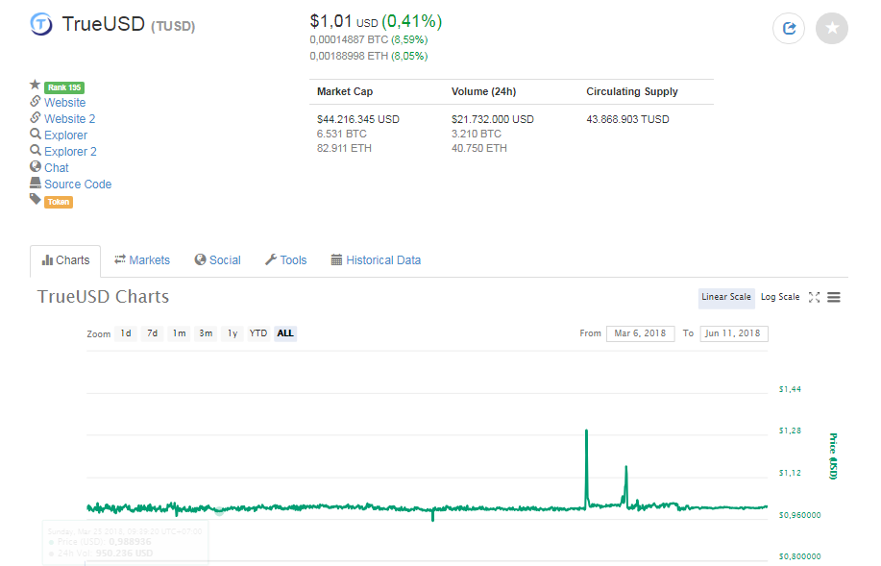Click the magnifier icon beside Explorer 2
881x566 pixels.
point(35,150)
